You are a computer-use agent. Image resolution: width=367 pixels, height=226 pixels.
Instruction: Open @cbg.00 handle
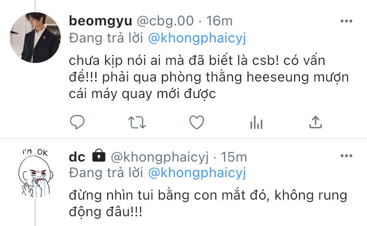(165, 21)
